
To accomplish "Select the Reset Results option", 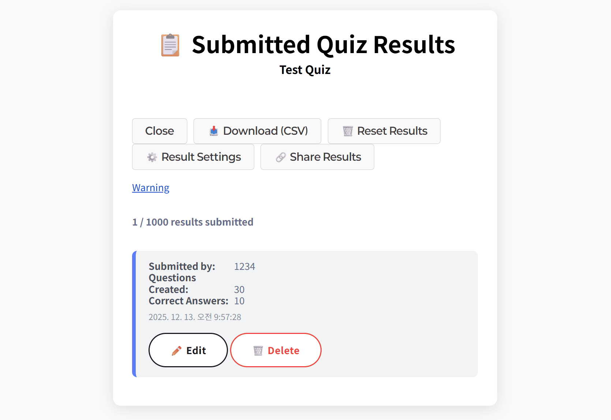I will 384,131.
